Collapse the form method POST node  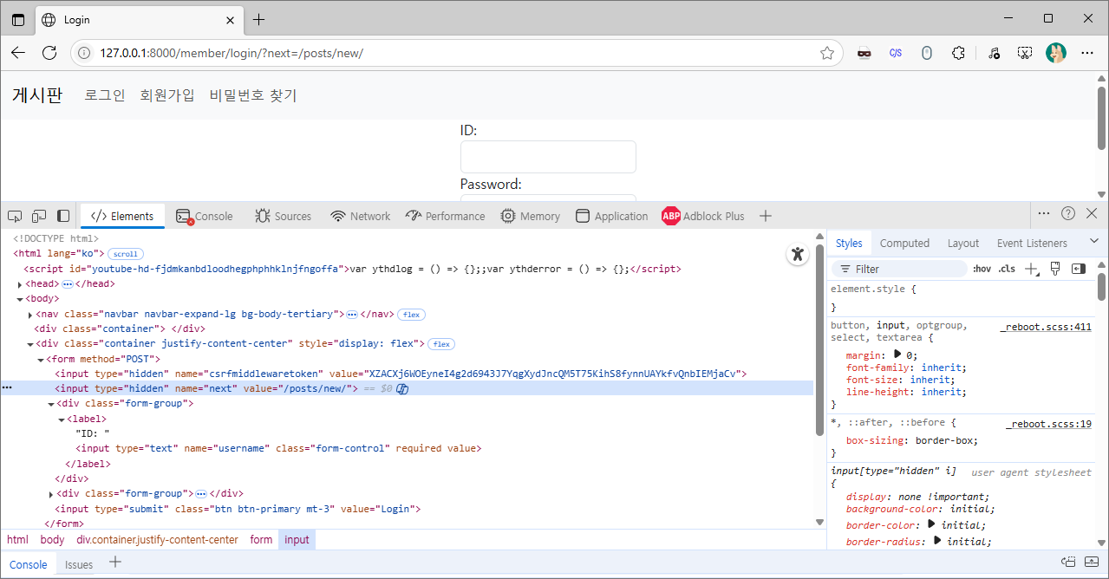[x=41, y=359]
